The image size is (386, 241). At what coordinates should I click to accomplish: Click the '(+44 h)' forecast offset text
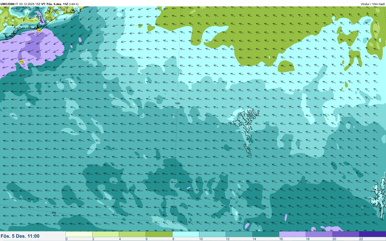74,4
